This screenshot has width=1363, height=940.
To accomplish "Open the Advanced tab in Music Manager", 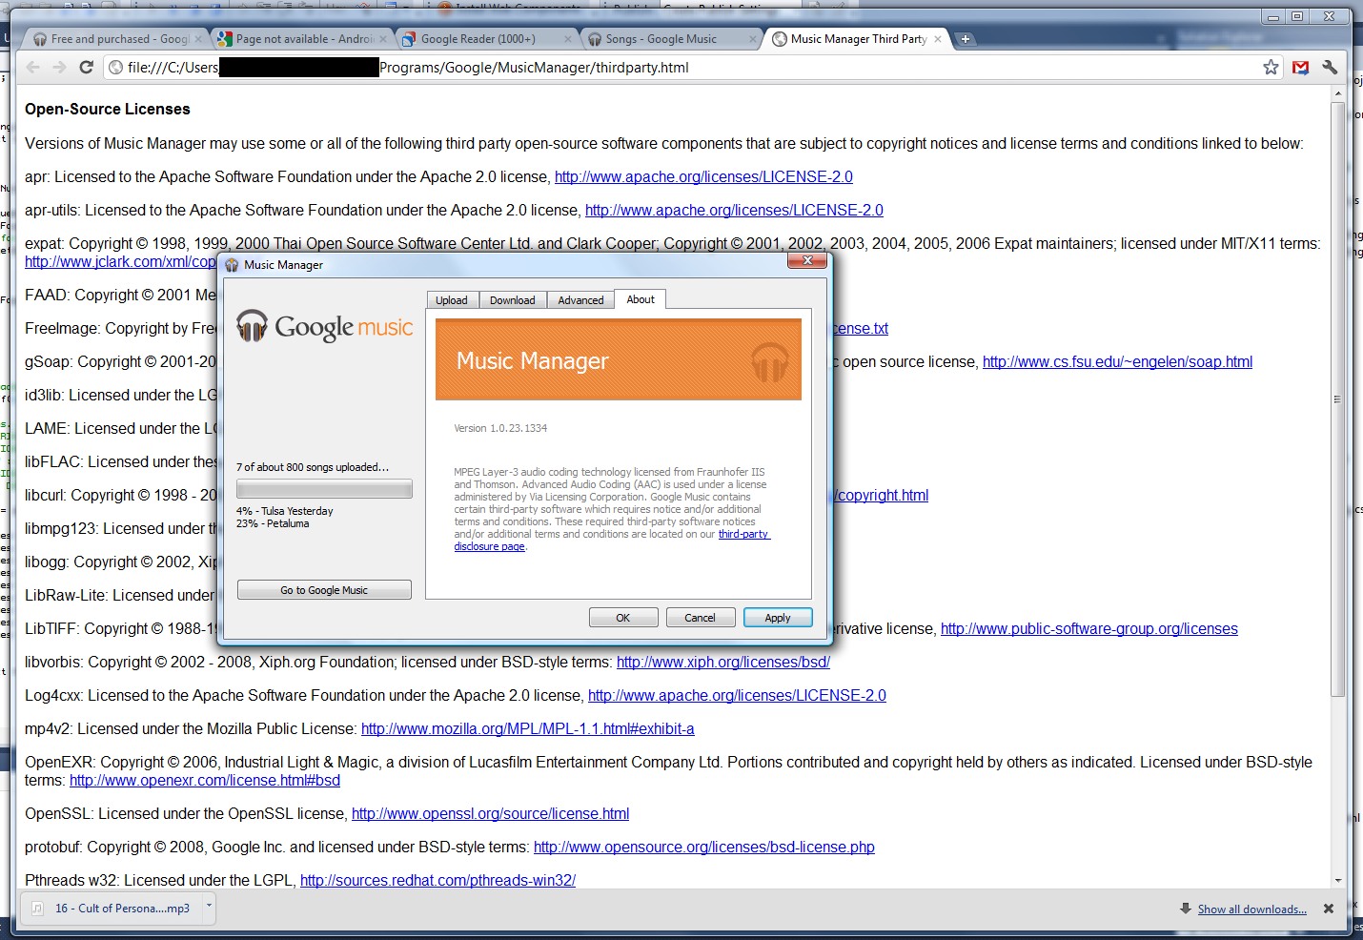I will click(x=581, y=300).
